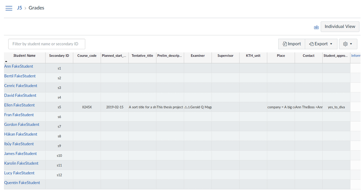Click Ellen's 2019-02-15 planned start cell
Viewport: 364px width, 194px height.
115,107
